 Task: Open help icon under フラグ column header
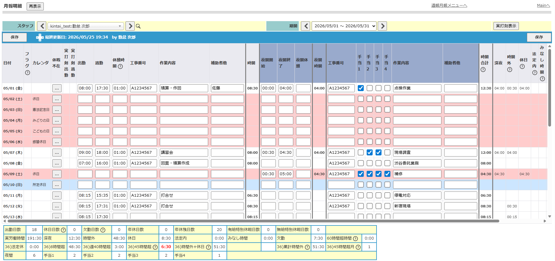[x=28, y=73]
